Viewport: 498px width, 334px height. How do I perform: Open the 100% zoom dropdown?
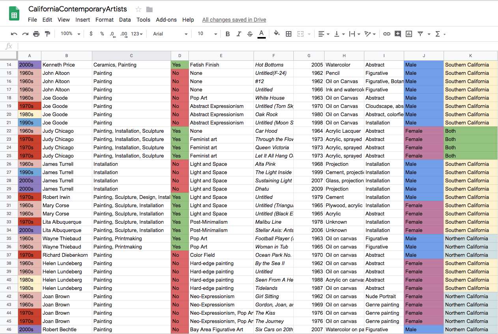point(70,34)
